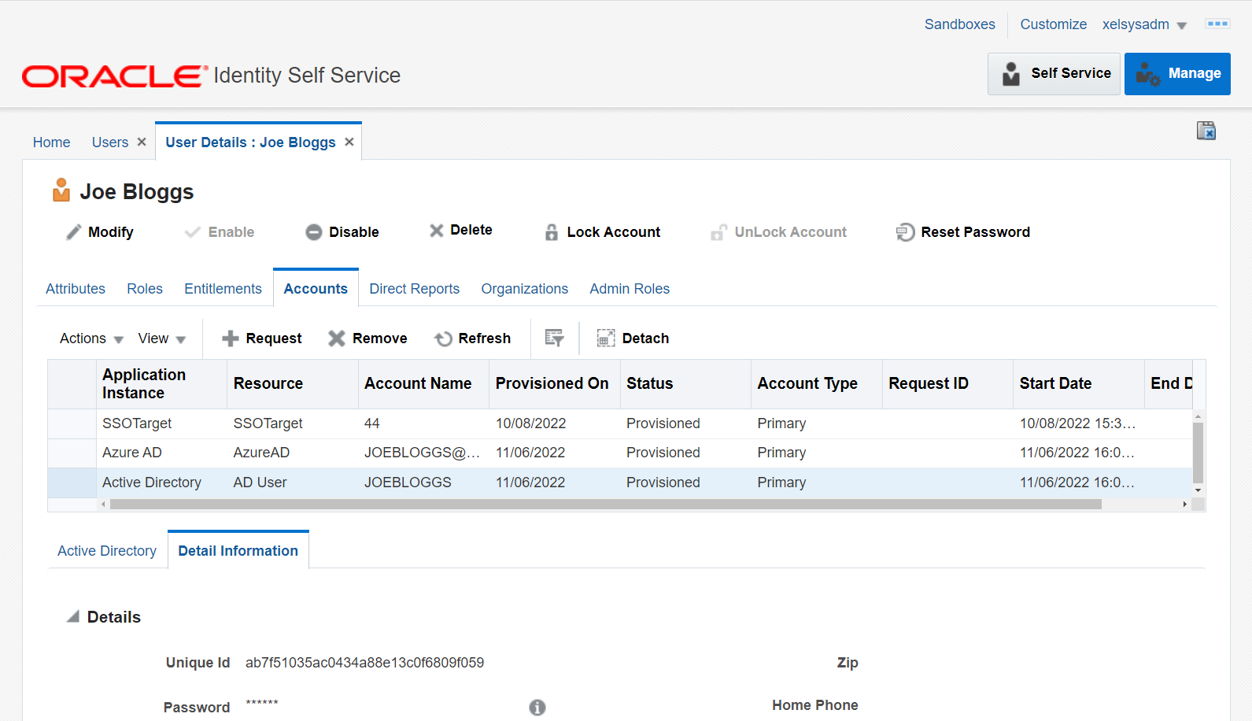The height and width of the screenshot is (721, 1252).
Task: Open the Actions menu dropdown
Action: [91, 338]
